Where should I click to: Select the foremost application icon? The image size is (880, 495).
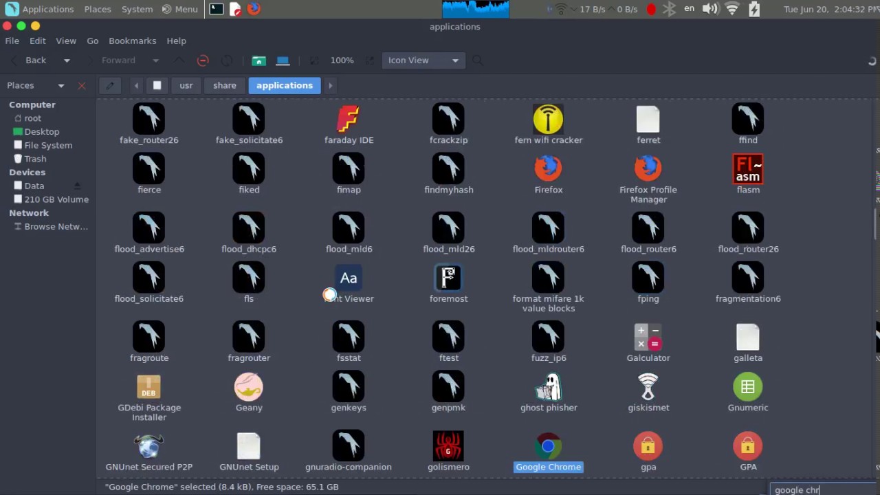tap(448, 278)
